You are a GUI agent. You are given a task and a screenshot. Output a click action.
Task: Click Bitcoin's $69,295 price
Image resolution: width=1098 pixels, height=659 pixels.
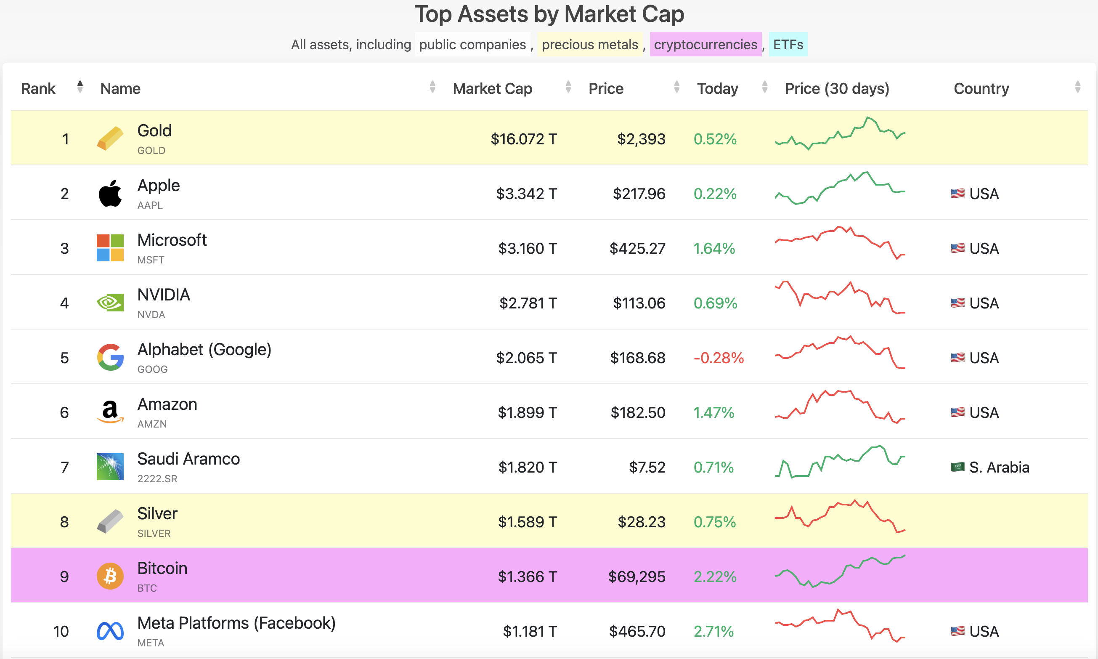click(x=637, y=577)
